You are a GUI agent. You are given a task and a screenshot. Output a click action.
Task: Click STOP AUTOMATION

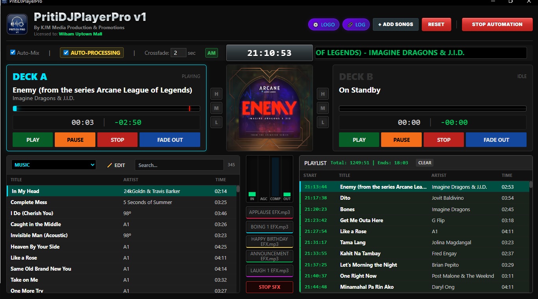[x=497, y=24]
